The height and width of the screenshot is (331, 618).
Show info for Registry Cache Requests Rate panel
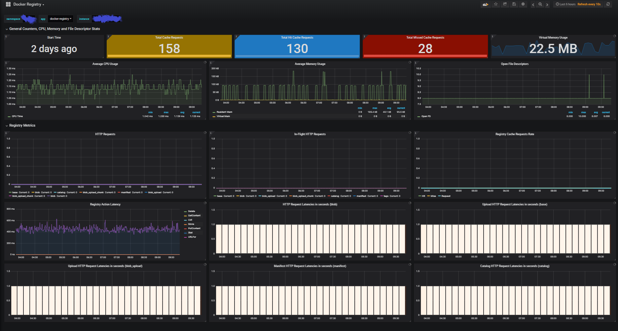point(416,133)
